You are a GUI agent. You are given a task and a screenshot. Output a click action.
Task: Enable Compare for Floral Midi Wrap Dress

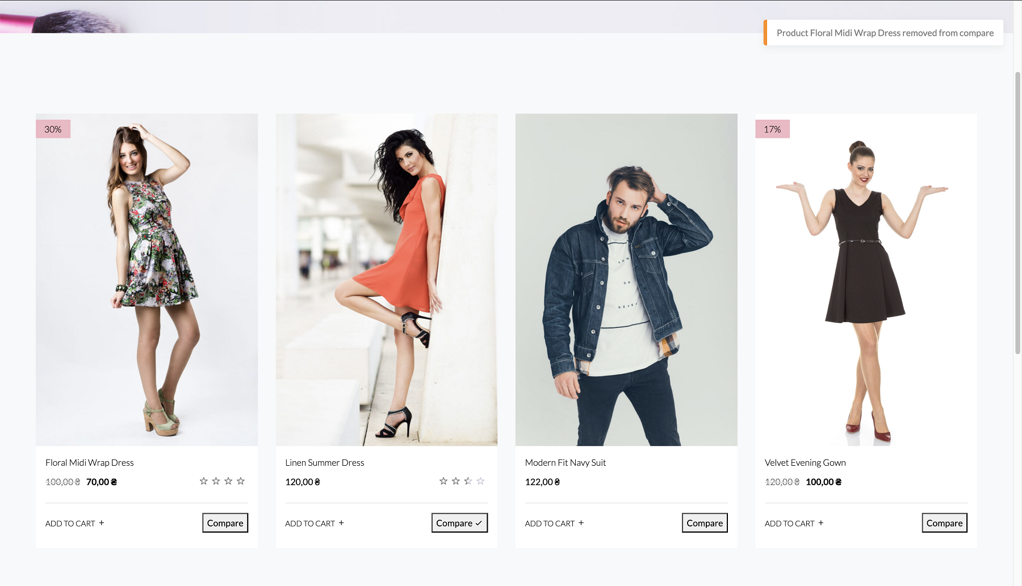[x=225, y=523]
